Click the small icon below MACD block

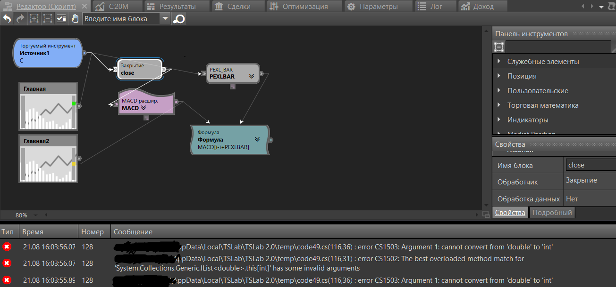146,118
